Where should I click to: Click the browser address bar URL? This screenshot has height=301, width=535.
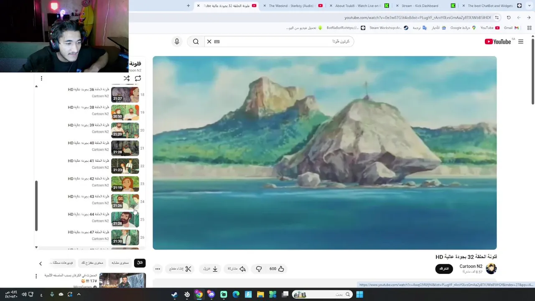(x=418, y=18)
